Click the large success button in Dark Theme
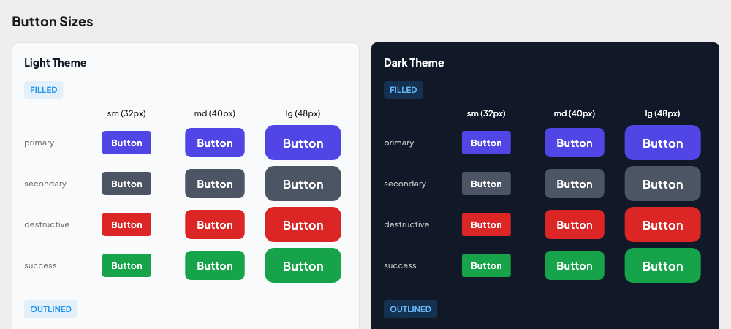The image size is (731, 329). tap(662, 265)
